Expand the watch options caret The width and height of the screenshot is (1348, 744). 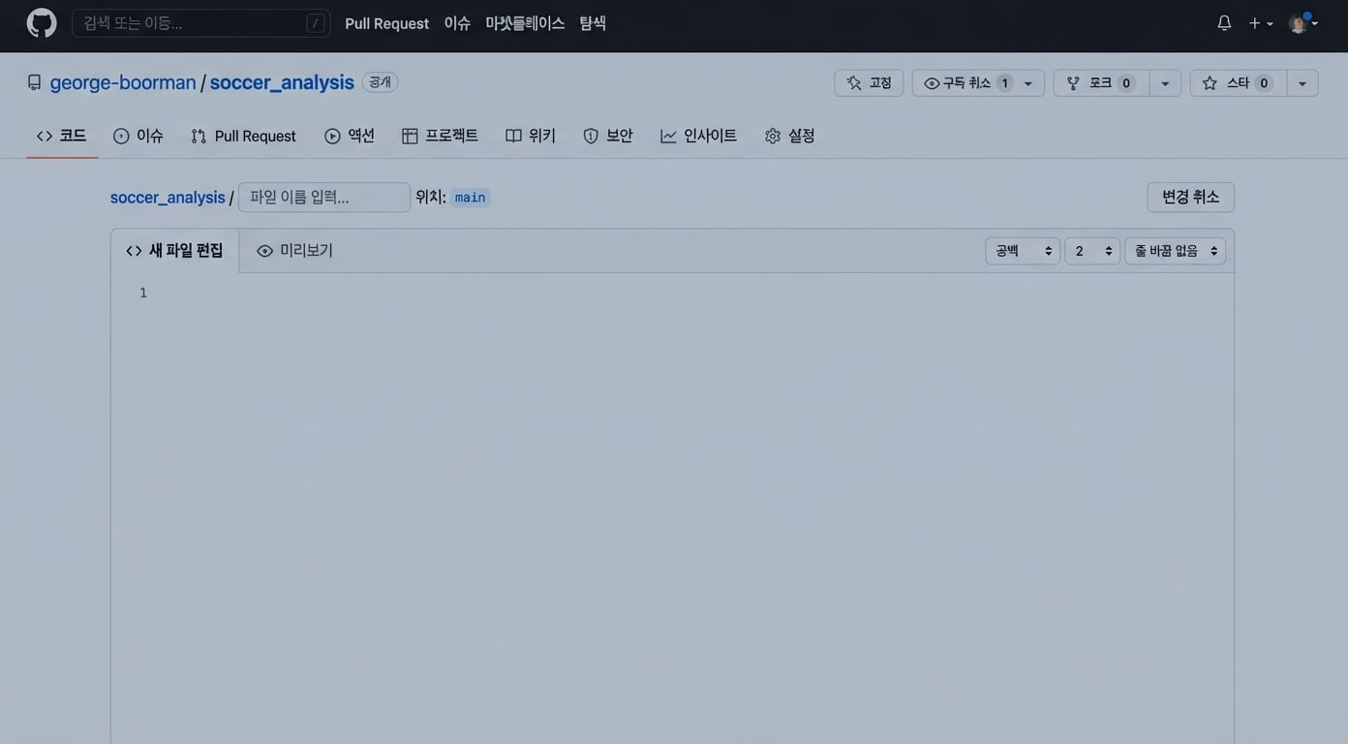1028,83
